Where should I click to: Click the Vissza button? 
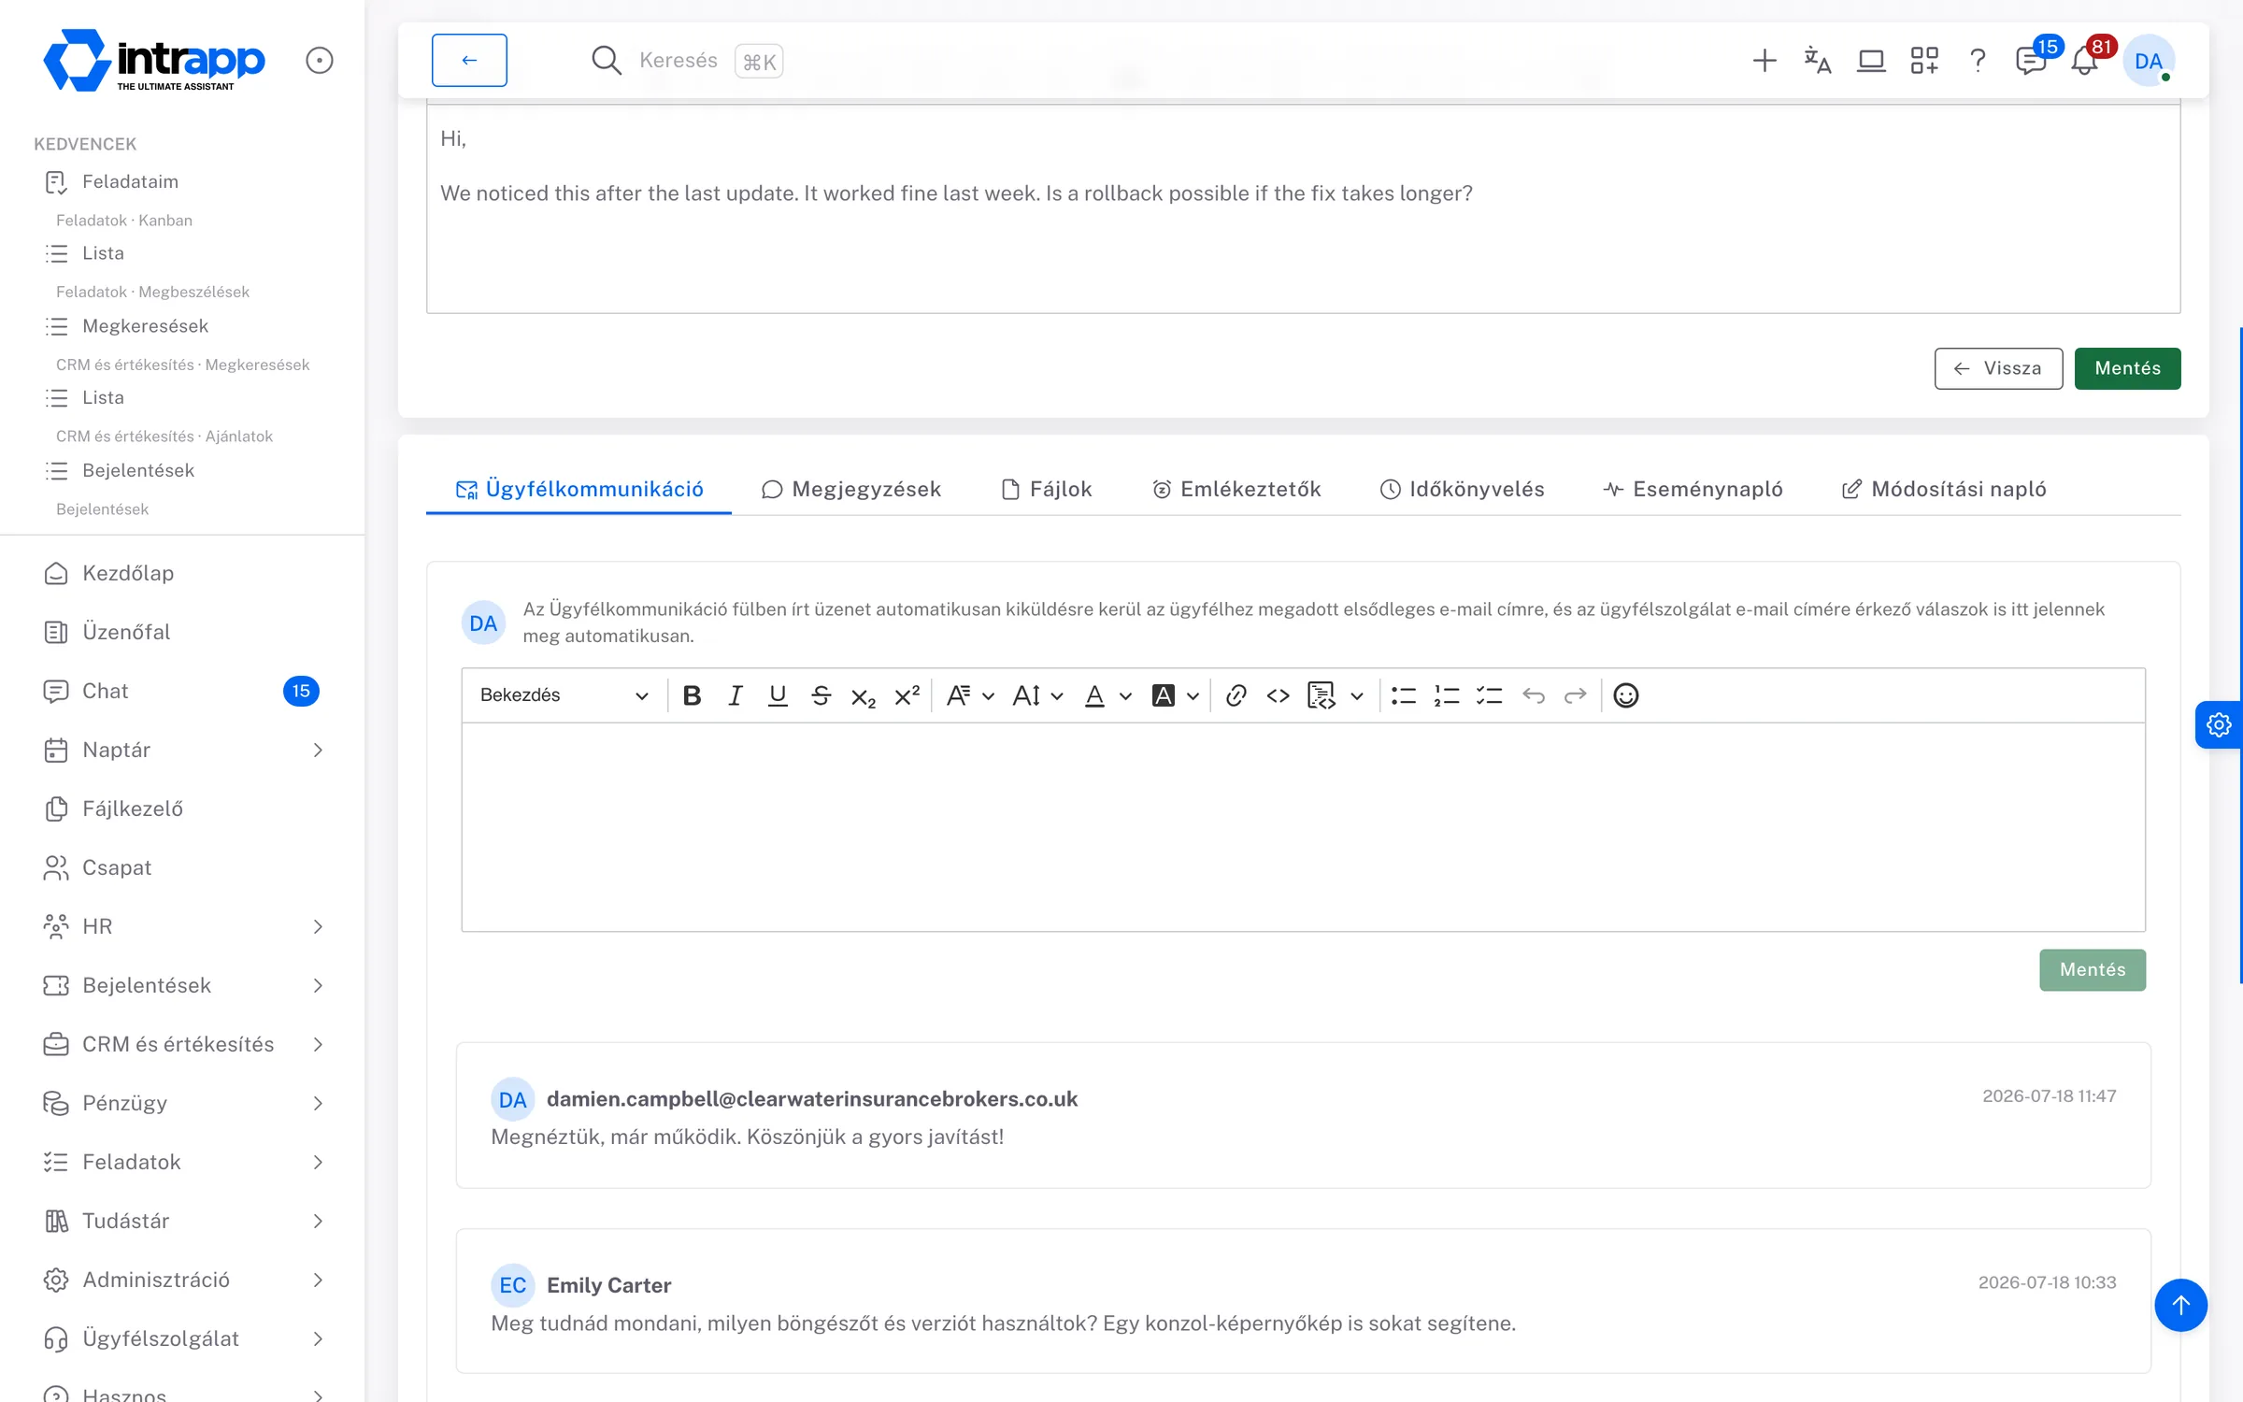point(1998,368)
